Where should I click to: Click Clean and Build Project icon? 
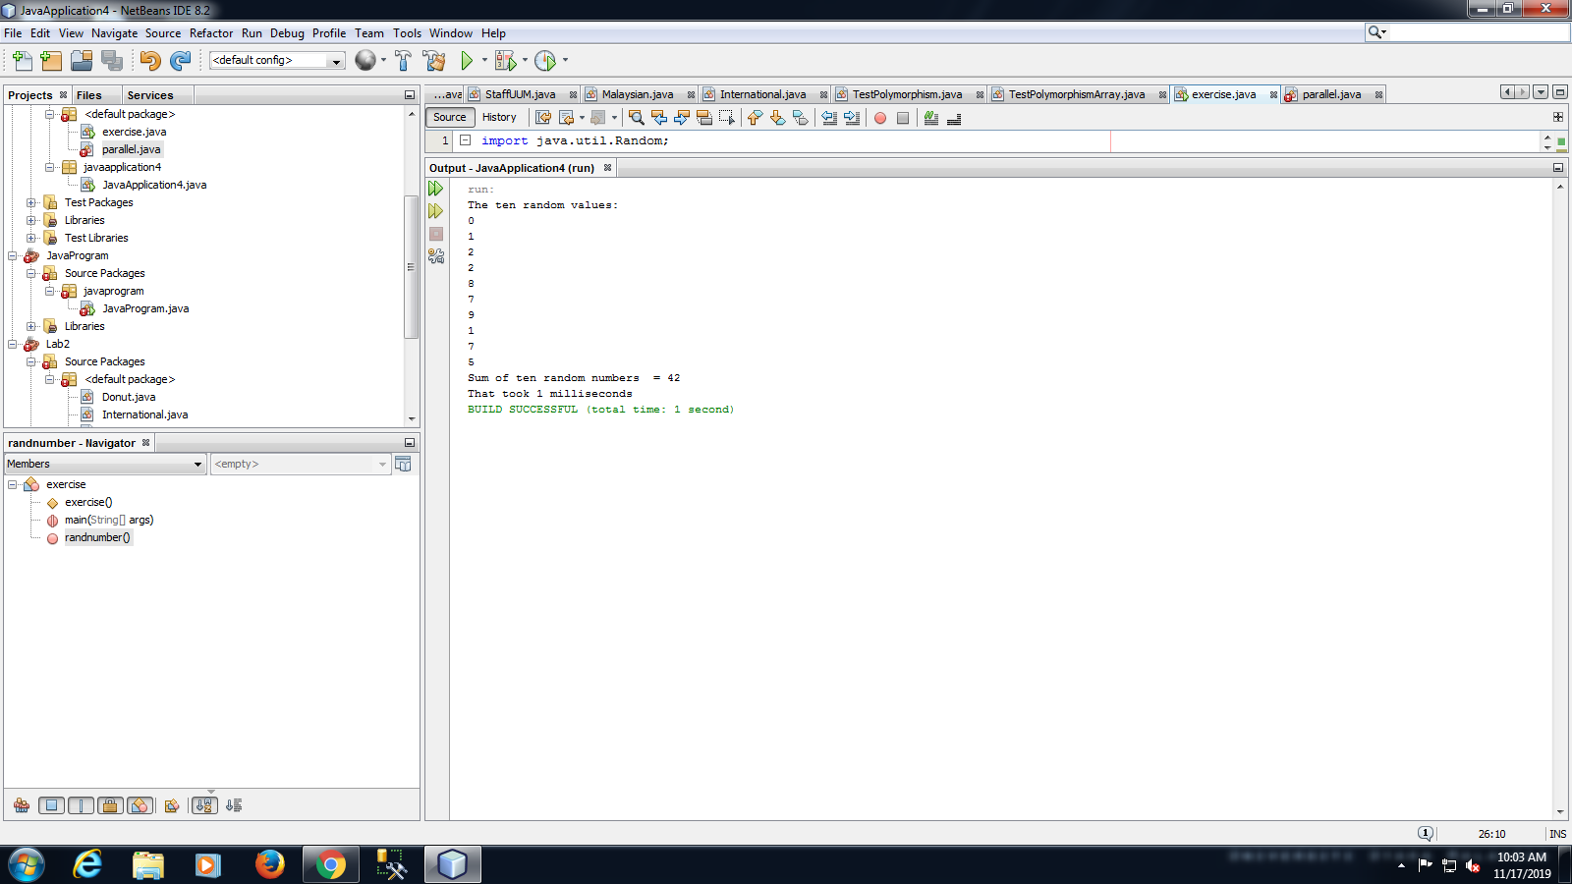point(434,61)
